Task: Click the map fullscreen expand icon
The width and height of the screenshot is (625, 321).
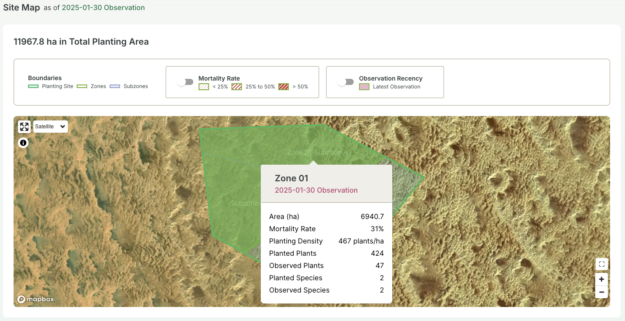Action: 24,127
